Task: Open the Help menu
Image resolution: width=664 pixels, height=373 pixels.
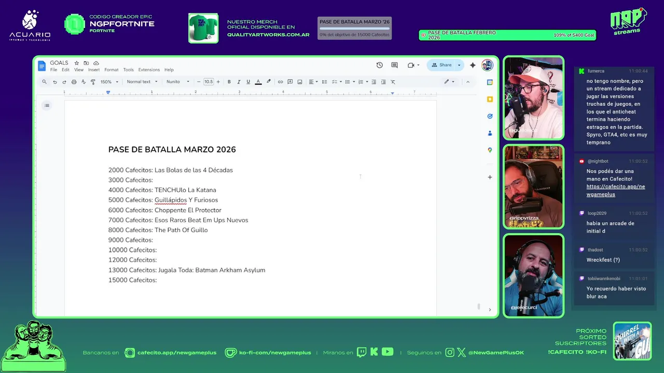Action: [x=169, y=70]
